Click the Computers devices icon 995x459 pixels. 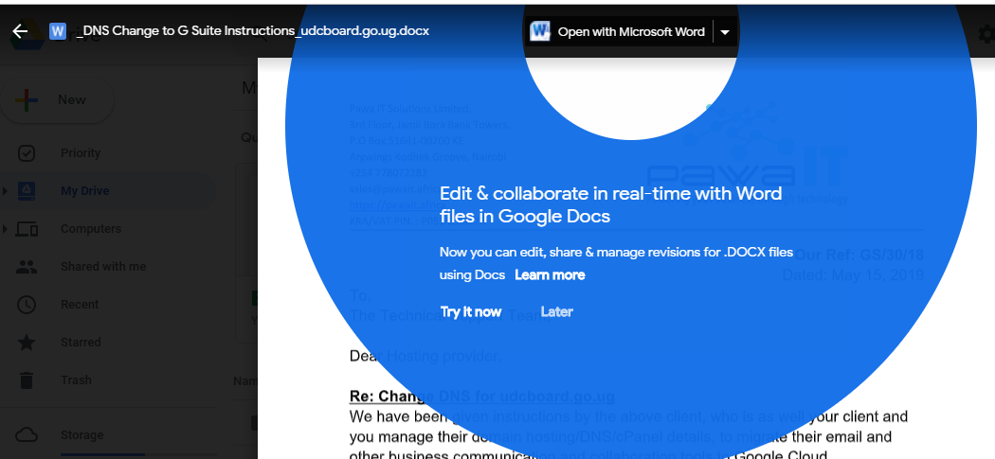click(26, 229)
